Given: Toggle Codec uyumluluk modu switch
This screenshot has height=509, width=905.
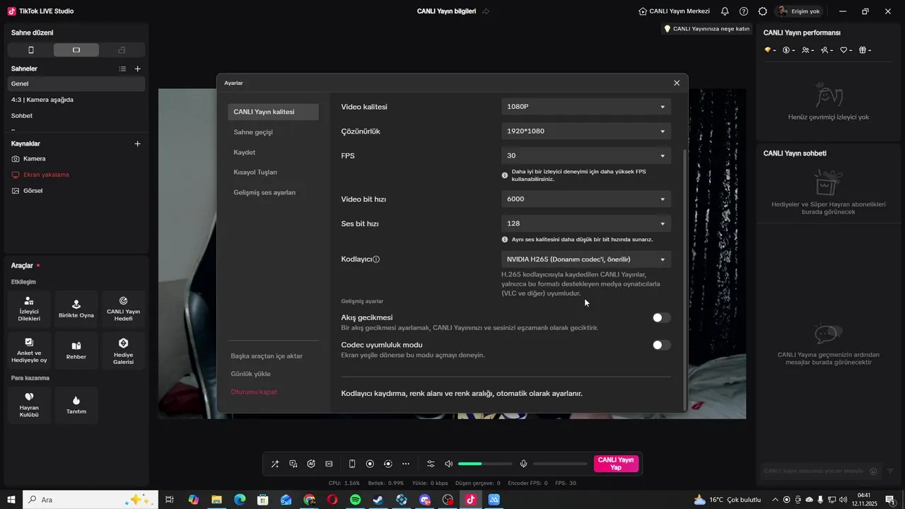Looking at the screenshot, I should pos(661,345).
